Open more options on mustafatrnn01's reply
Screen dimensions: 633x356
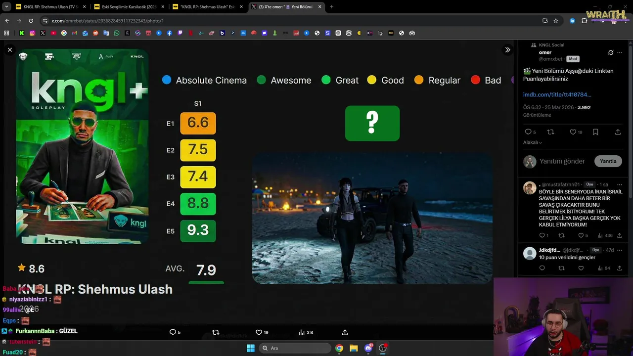pos(620,184)
